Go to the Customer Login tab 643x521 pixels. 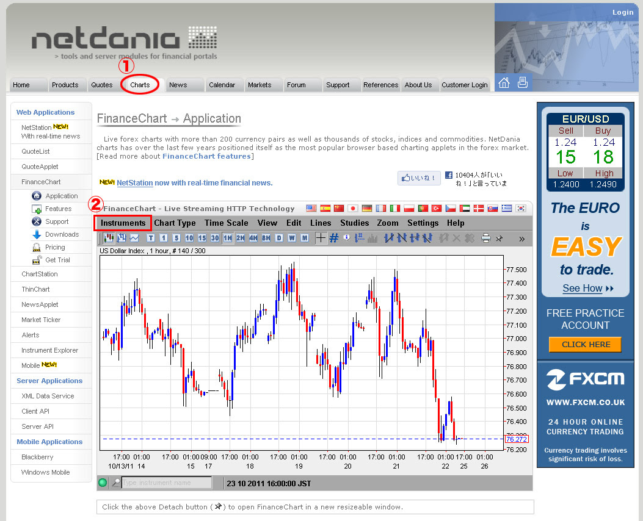click(x=465, y=85)
